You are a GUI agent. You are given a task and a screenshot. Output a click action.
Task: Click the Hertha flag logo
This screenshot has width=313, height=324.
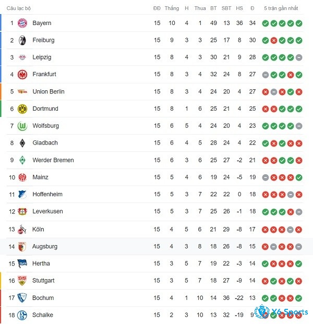[22, 263]
